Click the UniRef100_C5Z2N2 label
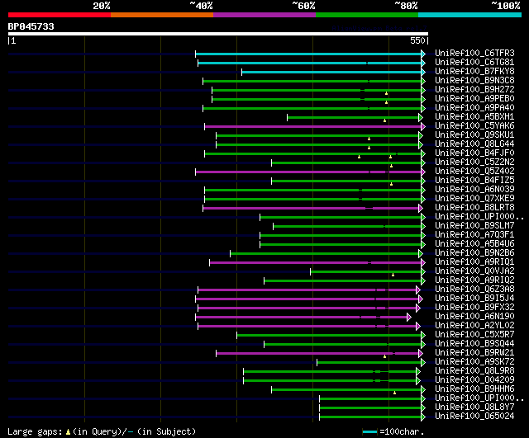Viewport: 529px width, 438px height. [474, 162]
